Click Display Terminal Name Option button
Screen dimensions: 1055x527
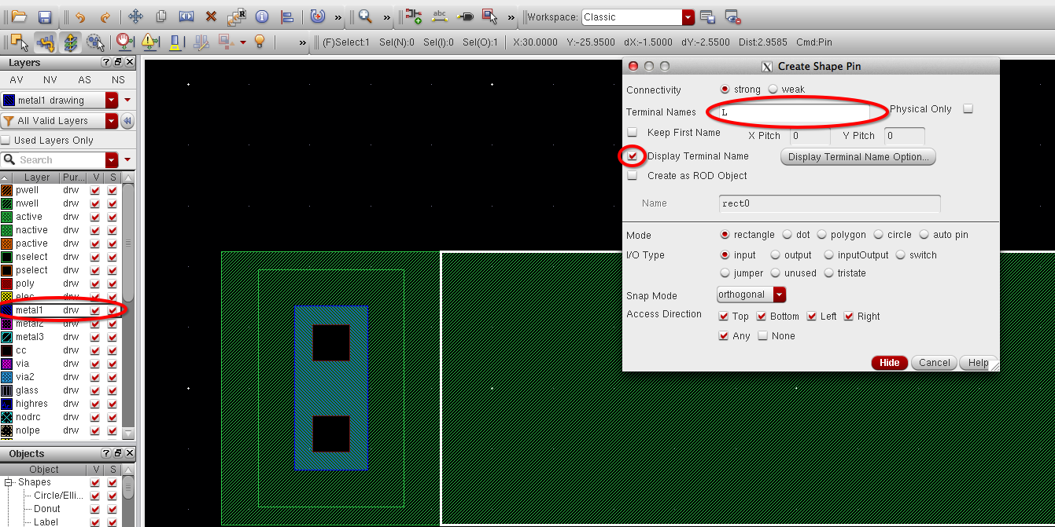pyautogui.click(x=858, y=157)
